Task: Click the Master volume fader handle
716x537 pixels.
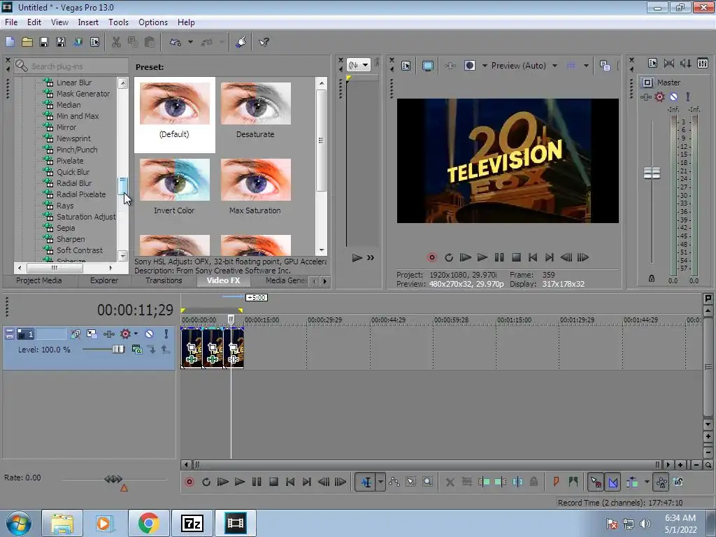Action: 652,173
